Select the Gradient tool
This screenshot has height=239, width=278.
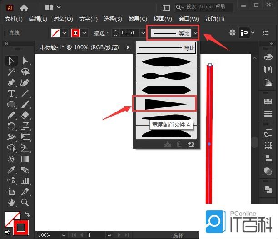coord(25,159)
